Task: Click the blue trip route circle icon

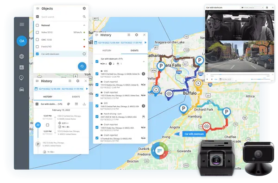Action: [x=38, y=125]
